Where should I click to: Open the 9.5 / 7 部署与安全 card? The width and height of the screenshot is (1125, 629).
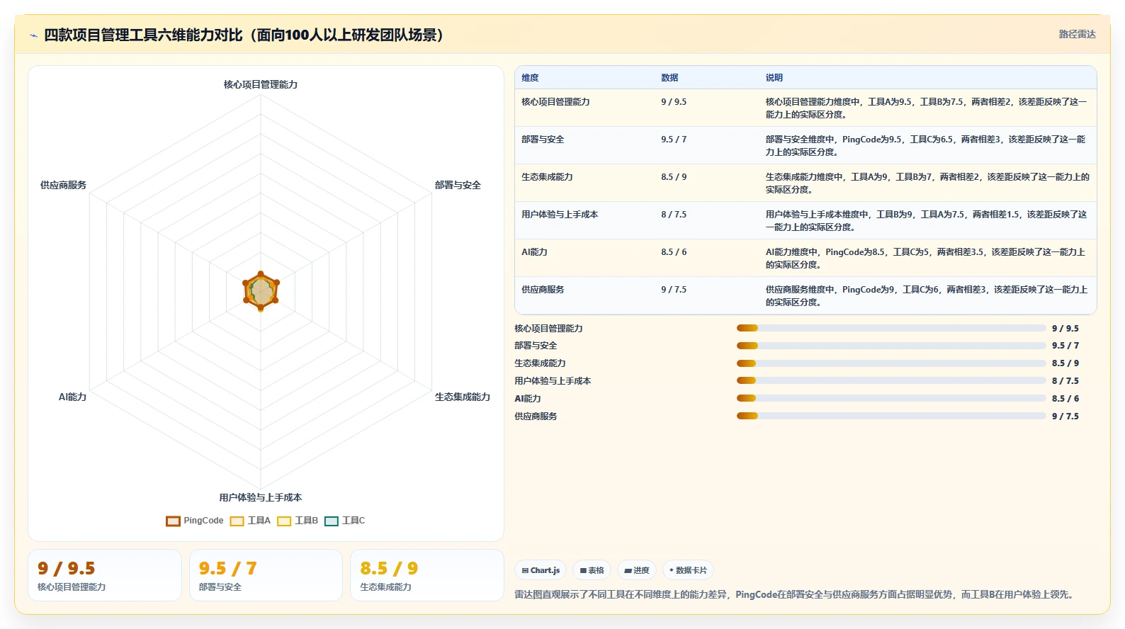(266, 575)
